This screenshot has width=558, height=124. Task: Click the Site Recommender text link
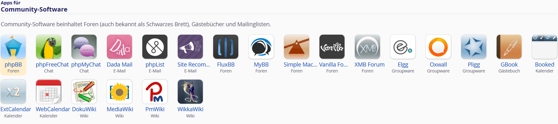194,65
